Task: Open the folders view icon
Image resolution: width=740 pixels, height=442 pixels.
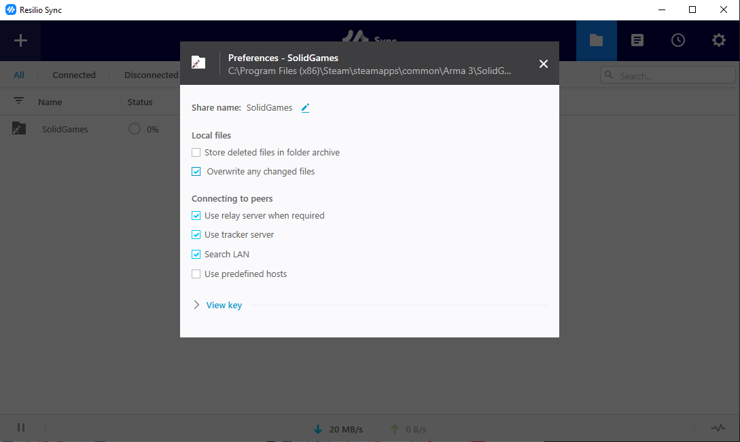Action: [x=596, y=41]
